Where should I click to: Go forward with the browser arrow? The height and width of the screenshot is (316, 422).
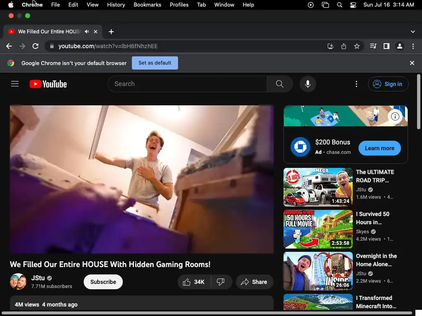point(22,46)
